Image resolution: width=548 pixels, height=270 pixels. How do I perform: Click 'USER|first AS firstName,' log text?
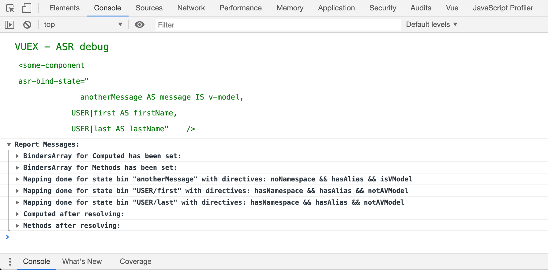click(x=124, y=113)
